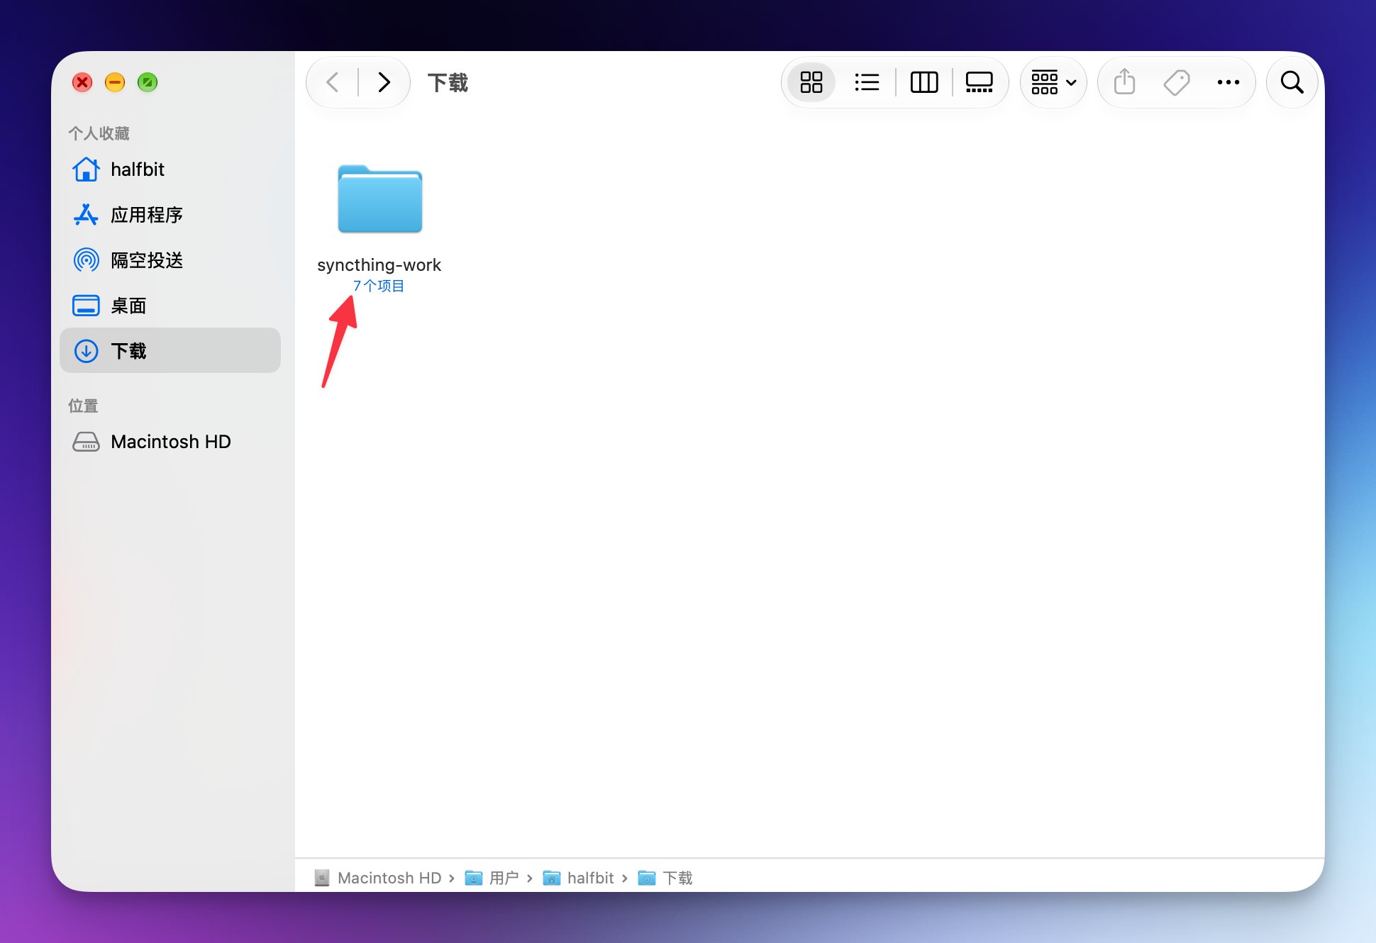Click 下载 in the path bar
Screen dimensions: 1376x943
tap(665, 878)
